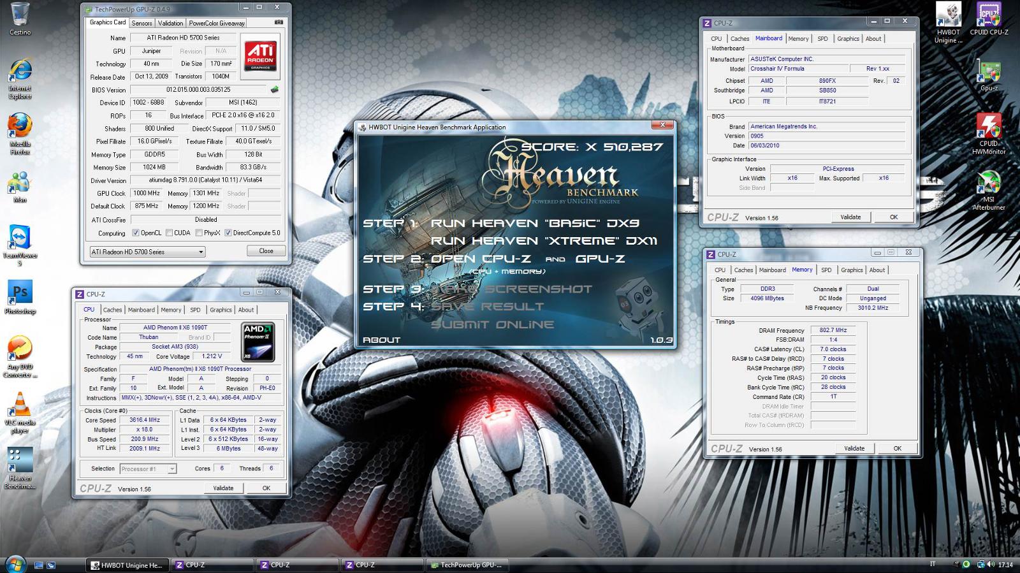Open the Msn desktop icon
This screenshot has width=1020, height=573.
click(x=20, y=187)
